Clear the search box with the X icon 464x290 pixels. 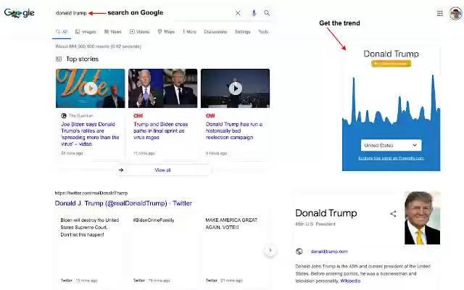click(238, 13)
